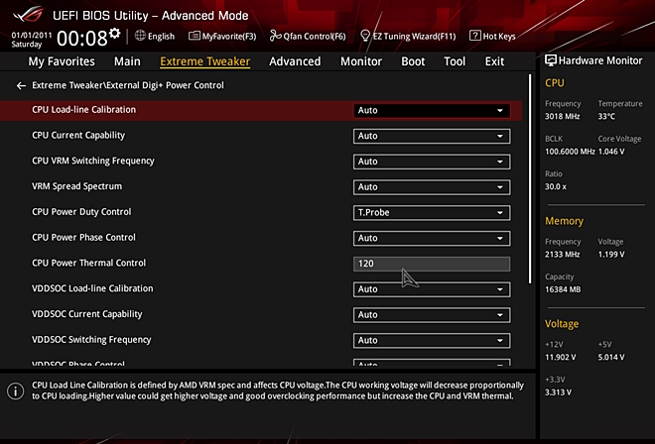Click the ROG logo icon
This screenshot has height=444, width=655.
pyautogui.click(x=28, y=15)
